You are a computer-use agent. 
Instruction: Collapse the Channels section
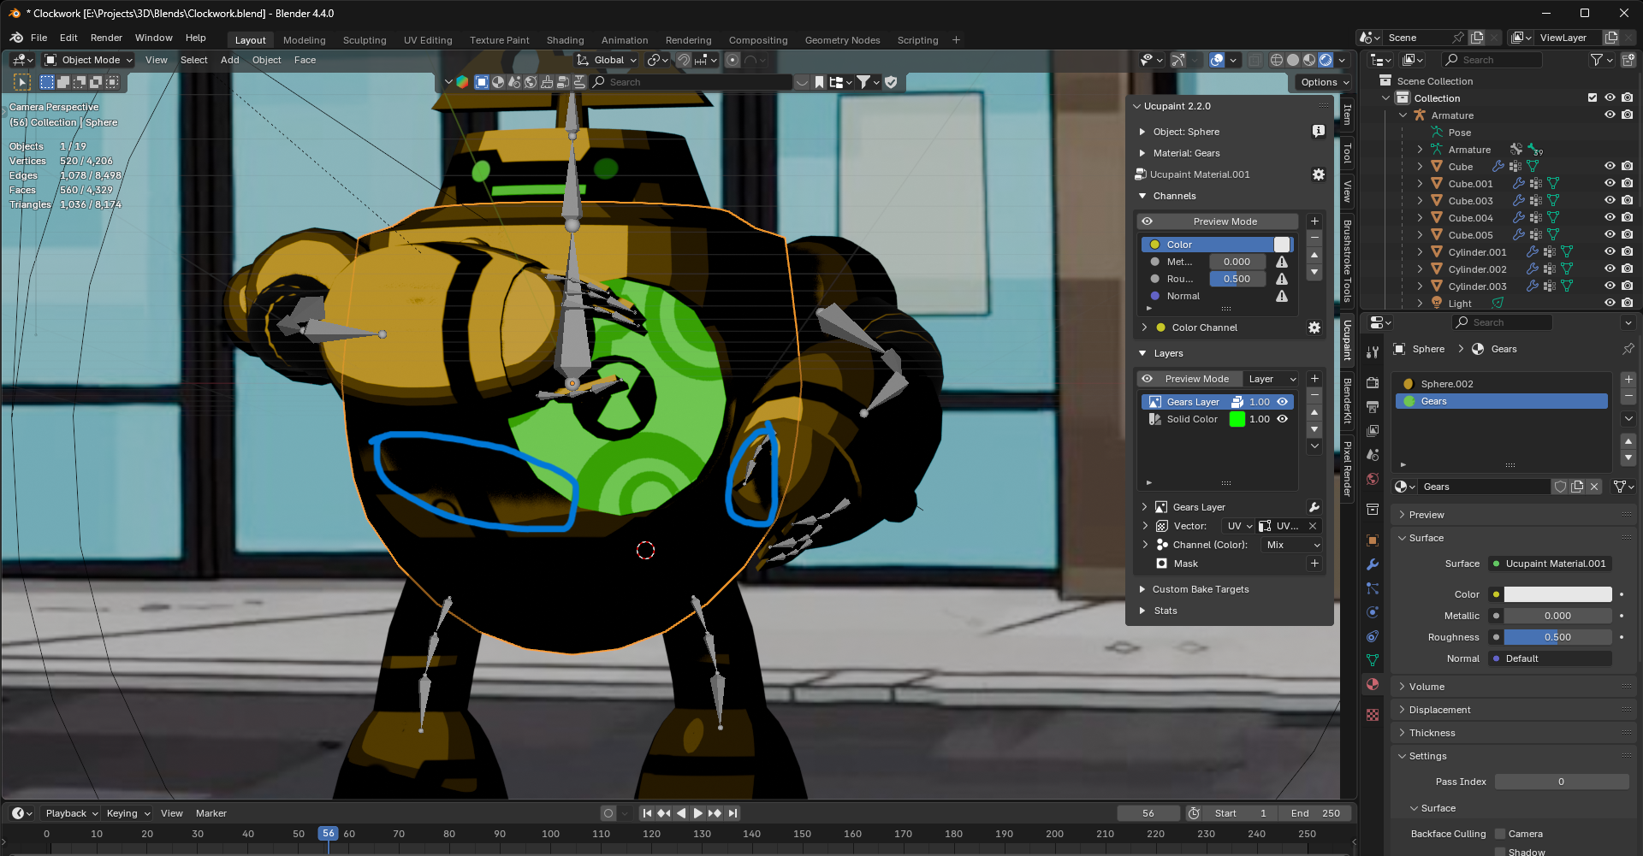click(1142, 196)
